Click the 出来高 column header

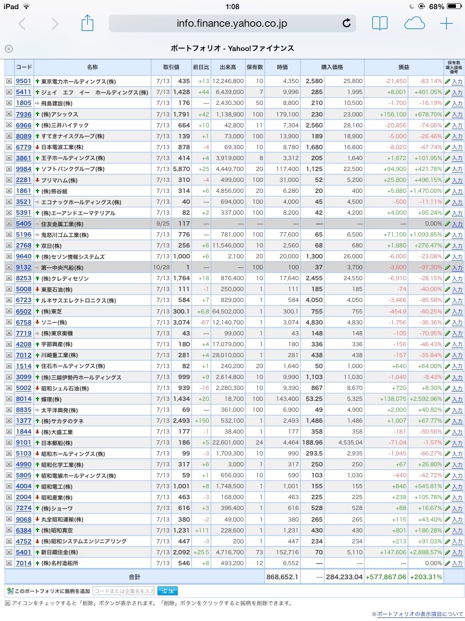(x=228, y=67)
